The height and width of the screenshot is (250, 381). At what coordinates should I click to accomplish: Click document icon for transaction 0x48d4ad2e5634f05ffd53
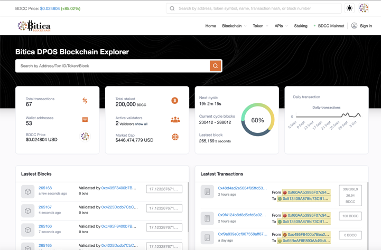tap(207, 191)
